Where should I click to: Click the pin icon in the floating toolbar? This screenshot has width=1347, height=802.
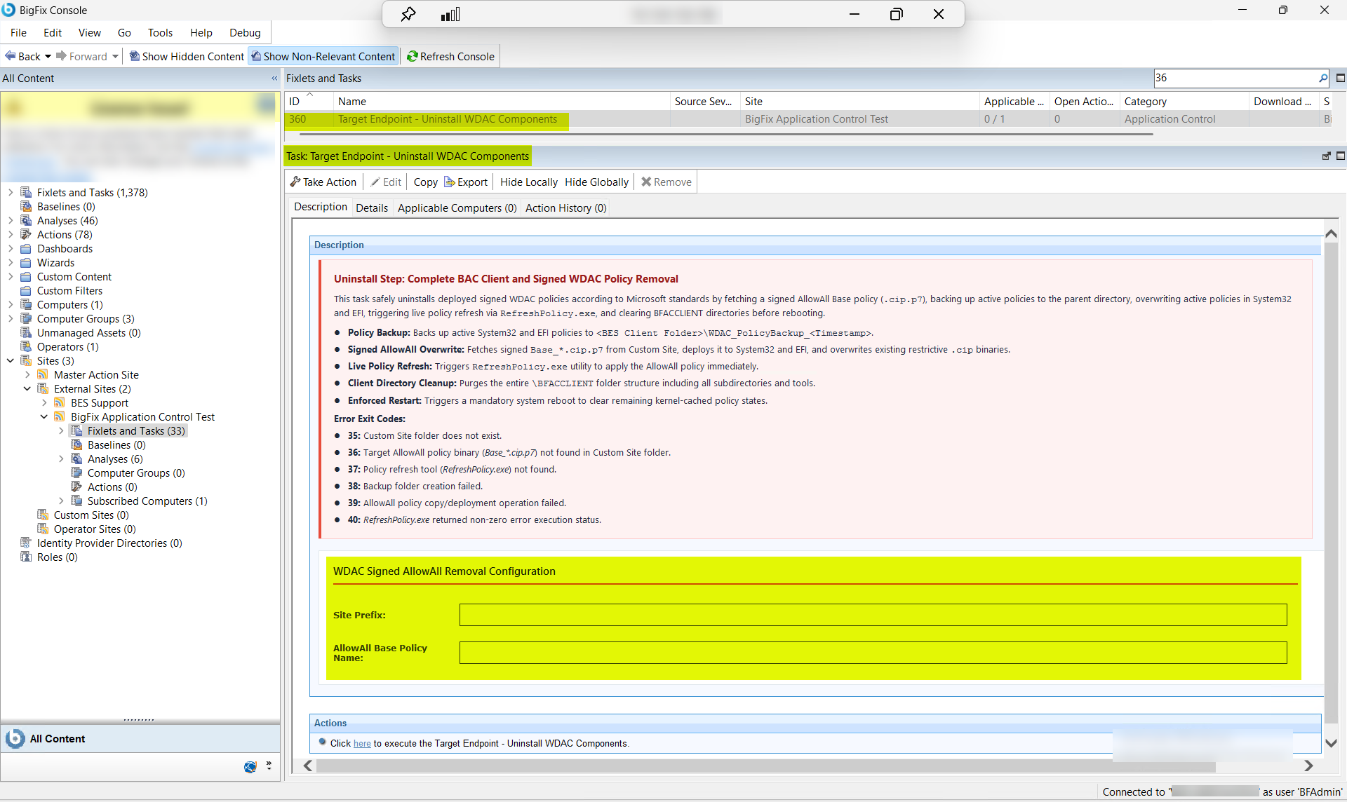408,14
